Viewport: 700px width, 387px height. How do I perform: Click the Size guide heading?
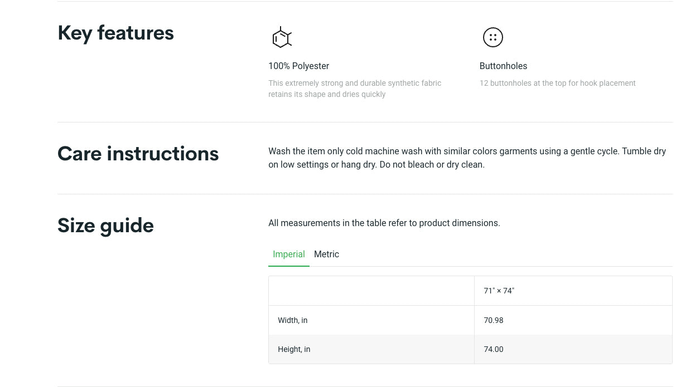(x=105, y=226)
